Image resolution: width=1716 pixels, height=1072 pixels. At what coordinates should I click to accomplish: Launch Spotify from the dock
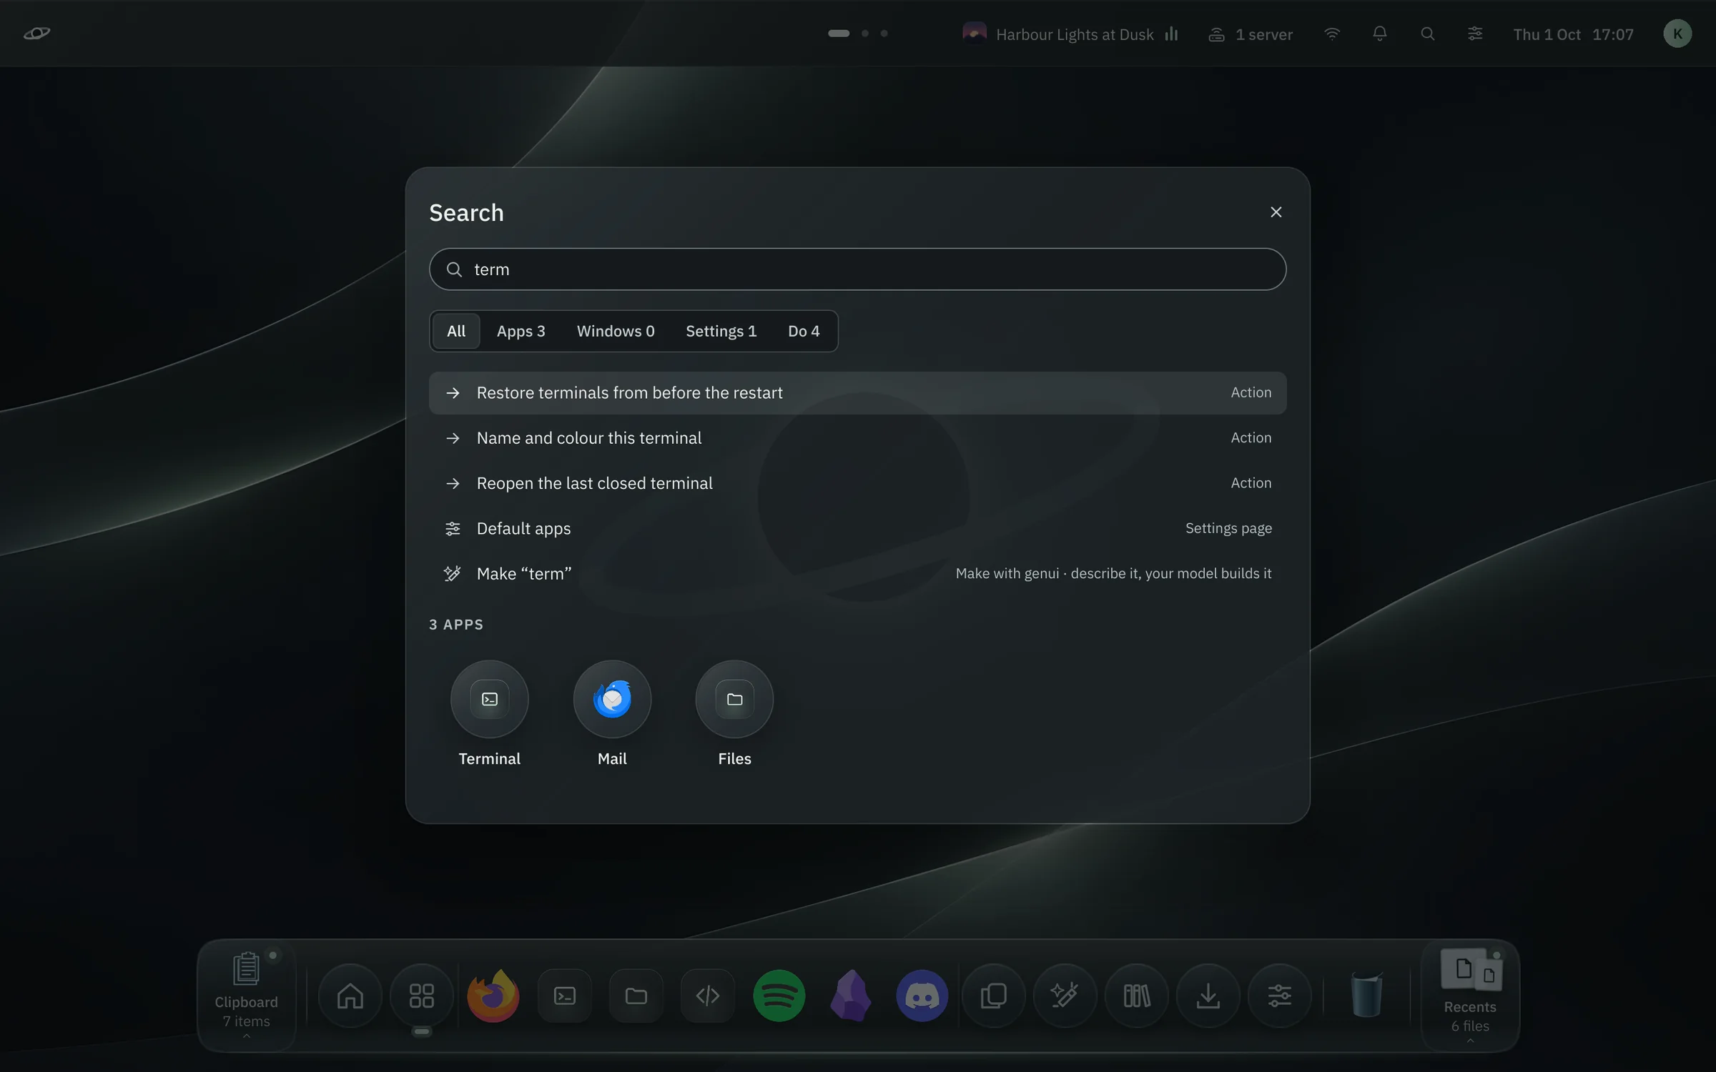tap(779, 995)
